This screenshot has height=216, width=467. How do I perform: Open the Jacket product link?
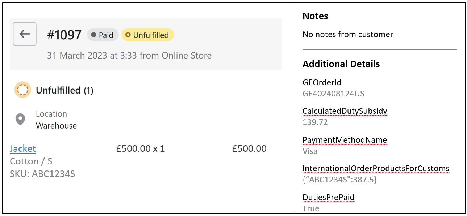click(23, 148)
